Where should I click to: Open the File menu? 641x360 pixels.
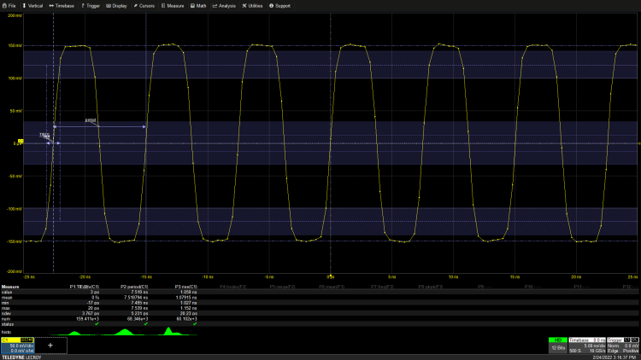tap(9, 5)
